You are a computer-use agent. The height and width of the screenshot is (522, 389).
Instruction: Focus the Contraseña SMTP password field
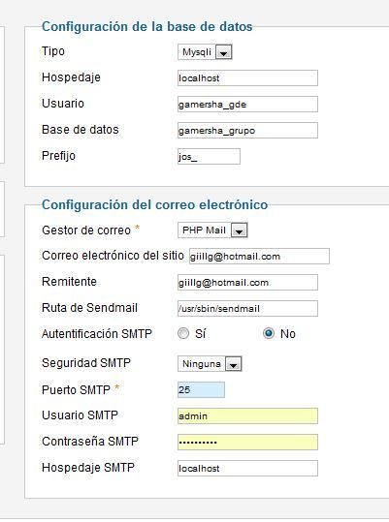pyautogui.click(x=247, y=442)
